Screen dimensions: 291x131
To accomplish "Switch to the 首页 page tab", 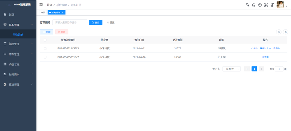I will pos(43,12).
